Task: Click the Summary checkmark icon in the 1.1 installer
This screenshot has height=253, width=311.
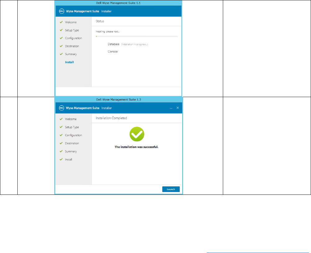Action: [x=61, y=54]
